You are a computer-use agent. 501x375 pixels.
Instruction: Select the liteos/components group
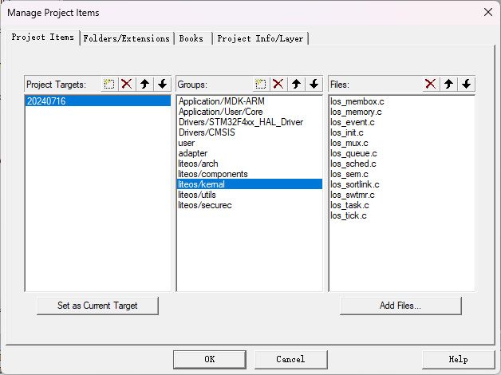pyautogui.click(x=250, y=174)
